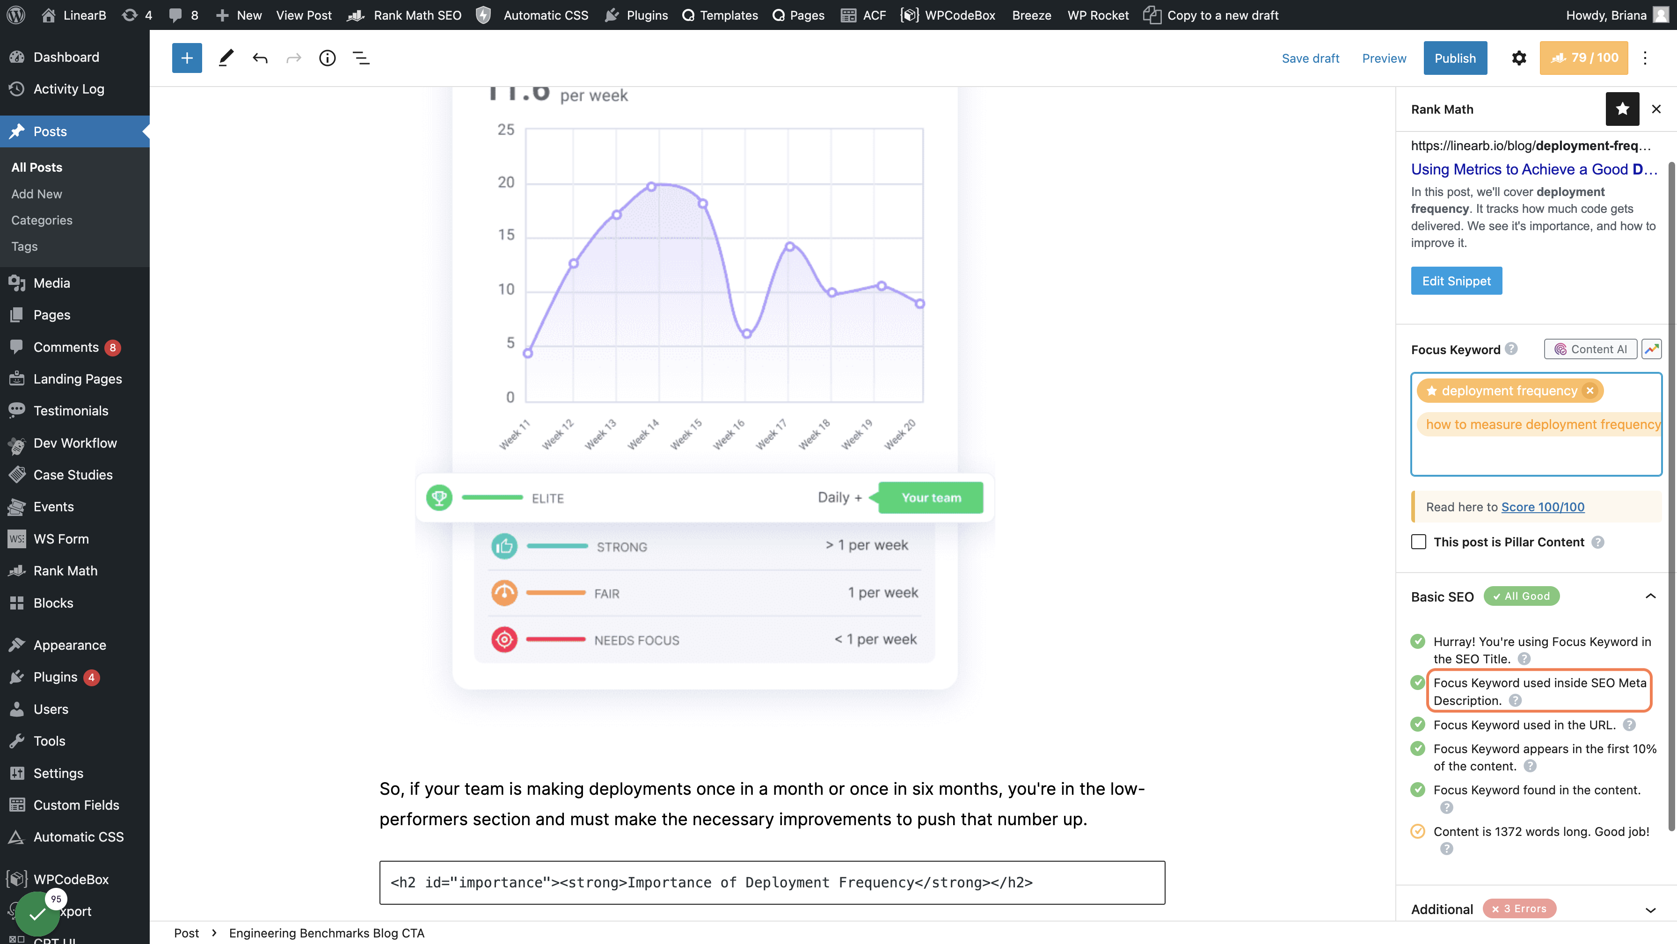1677x944 pixels.
Task: Open the comments bubble showing 8 in the admin bar
Action: point(183,15)
